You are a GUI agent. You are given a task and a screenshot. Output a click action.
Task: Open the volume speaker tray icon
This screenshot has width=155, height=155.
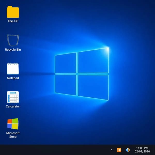point(128,150)
